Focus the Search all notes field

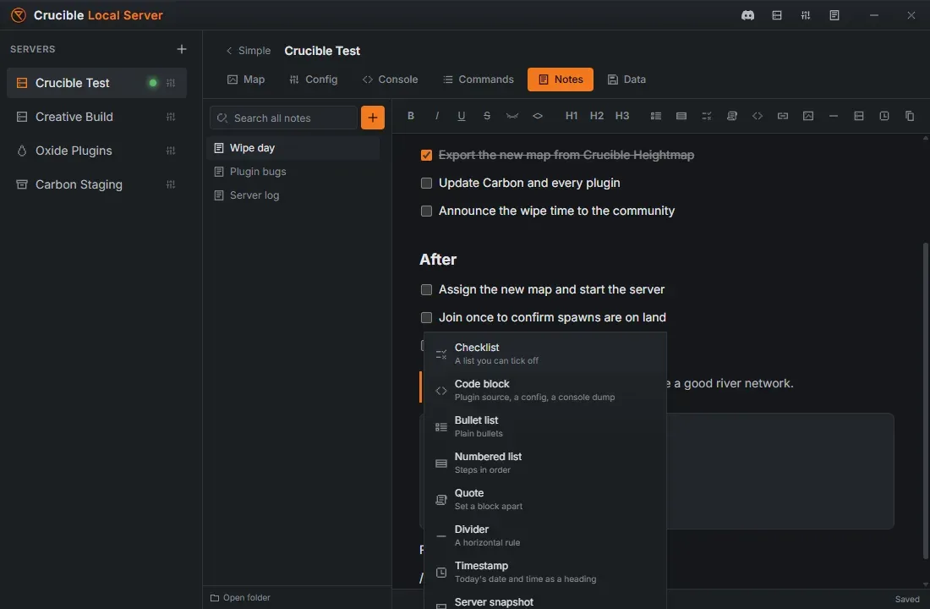[x=283, y=118]
